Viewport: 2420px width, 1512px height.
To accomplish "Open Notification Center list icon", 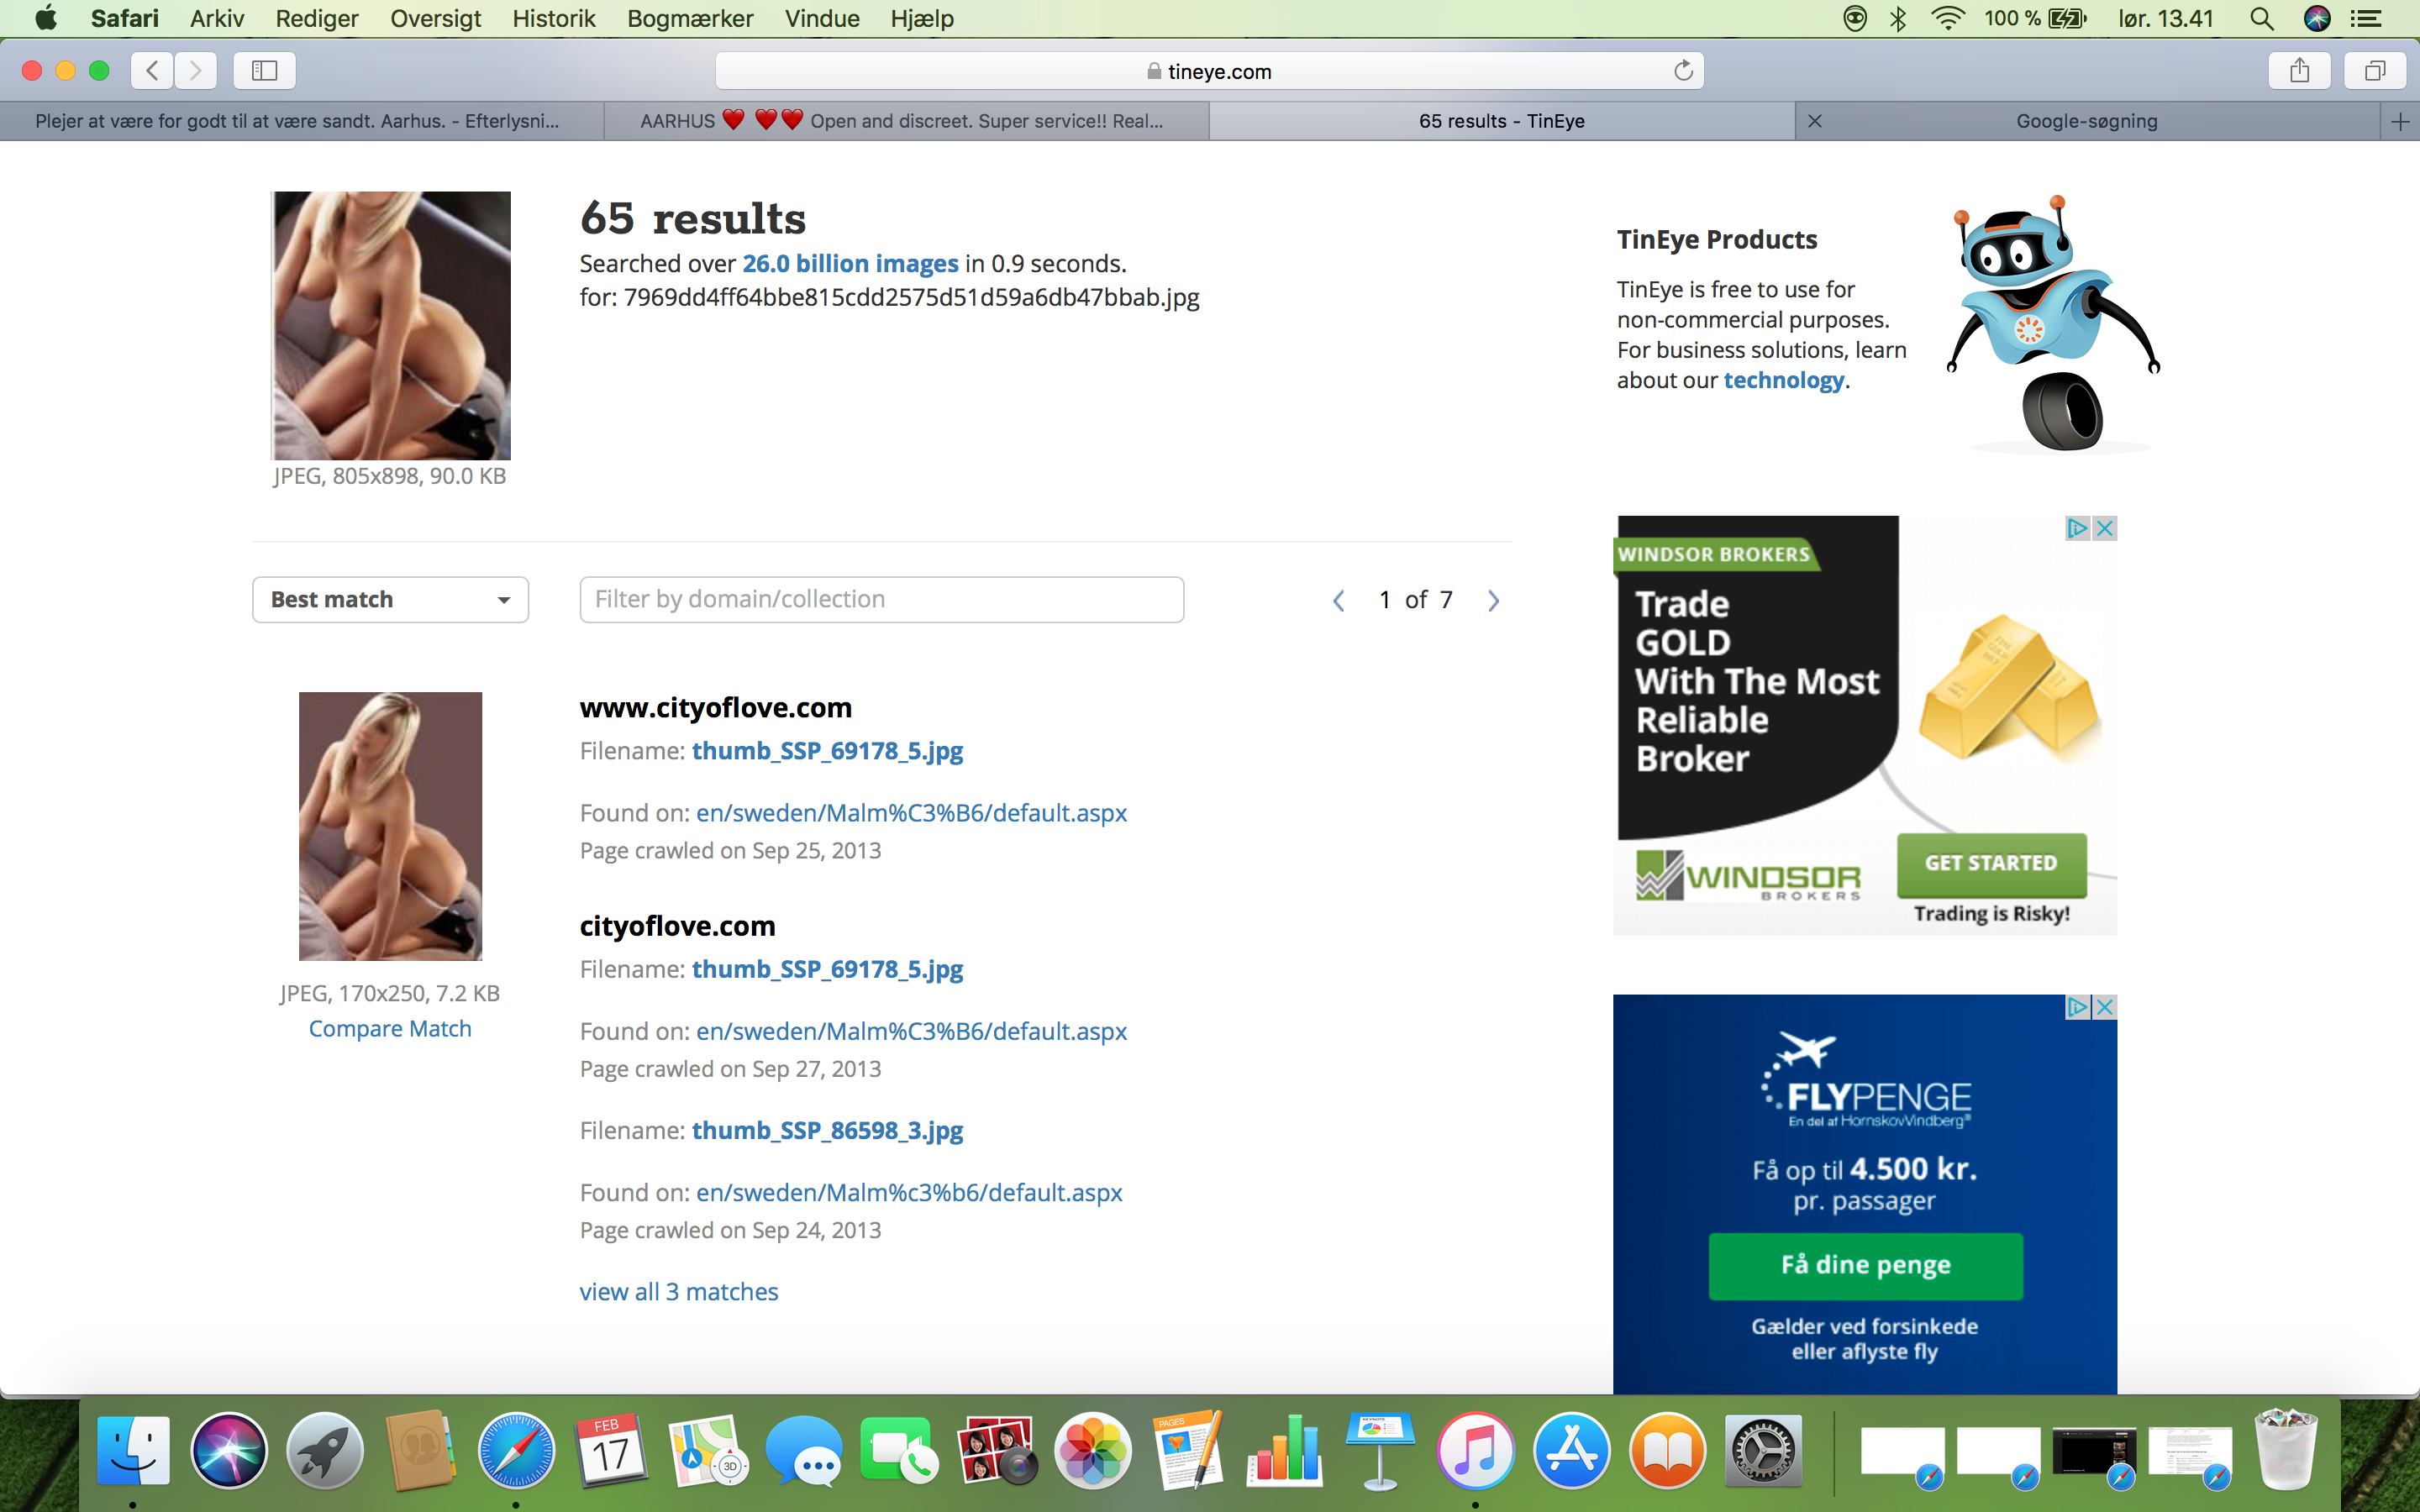I will 2365,18.
